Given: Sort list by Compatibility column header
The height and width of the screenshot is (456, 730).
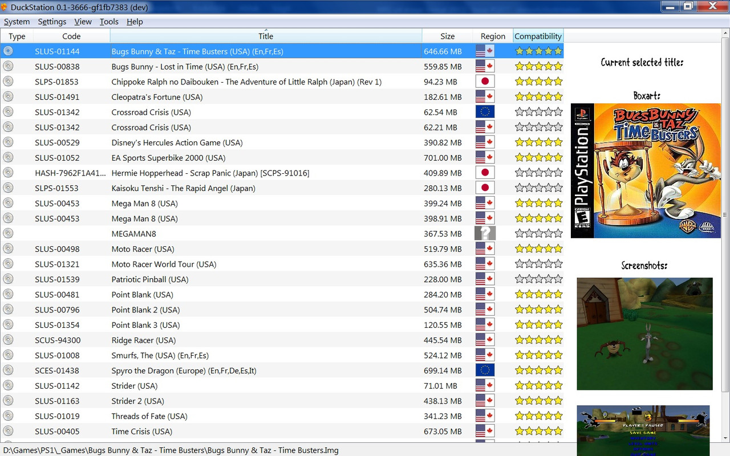Looking at the screenshot, I should point(538,36).
